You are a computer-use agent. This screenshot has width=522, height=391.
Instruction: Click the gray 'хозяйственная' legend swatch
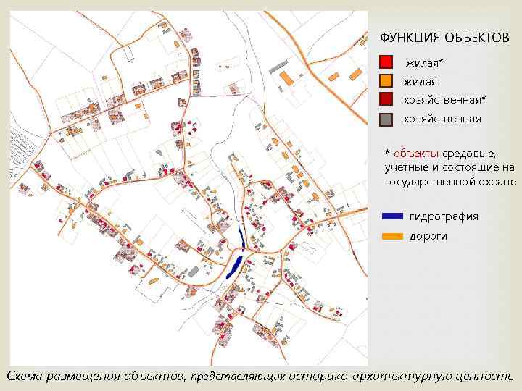[386, 119]
